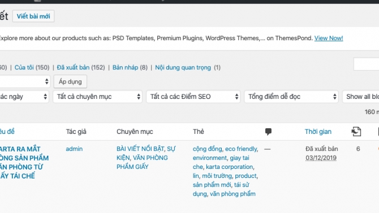Open tag 'giay tai che'
379x213 pixels.
[221, 162]
